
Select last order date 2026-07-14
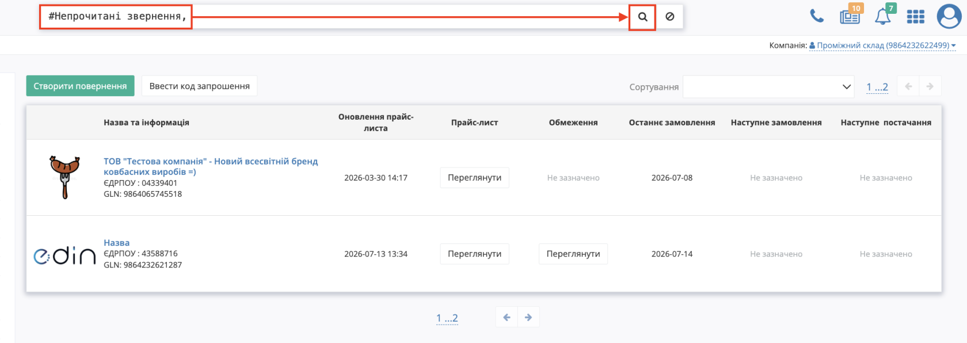(x=672, y=254)
